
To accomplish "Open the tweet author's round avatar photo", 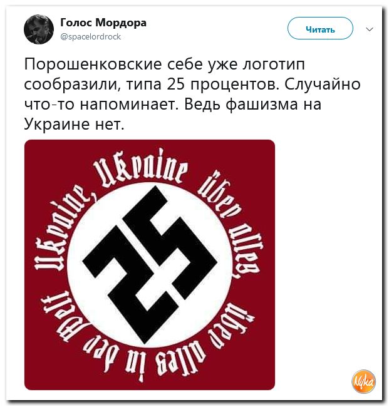I will tap(39, 29).
